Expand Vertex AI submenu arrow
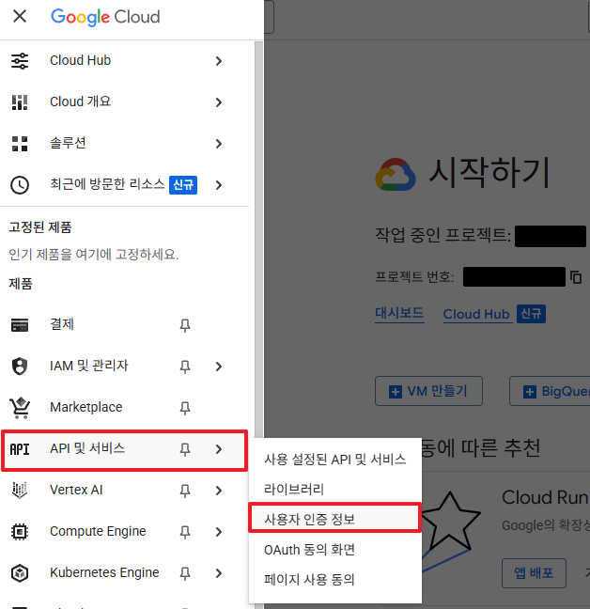Viewport: 590px width, 609px height. (x=219, y=491)
